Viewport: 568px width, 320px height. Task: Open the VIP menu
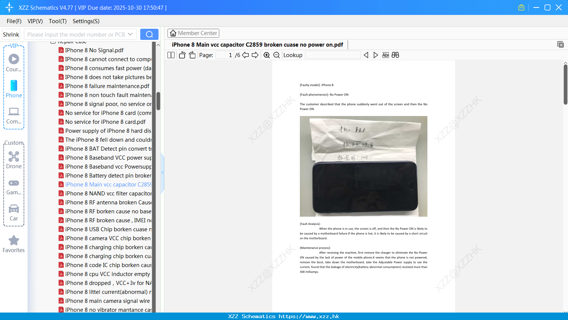point(35,21)
